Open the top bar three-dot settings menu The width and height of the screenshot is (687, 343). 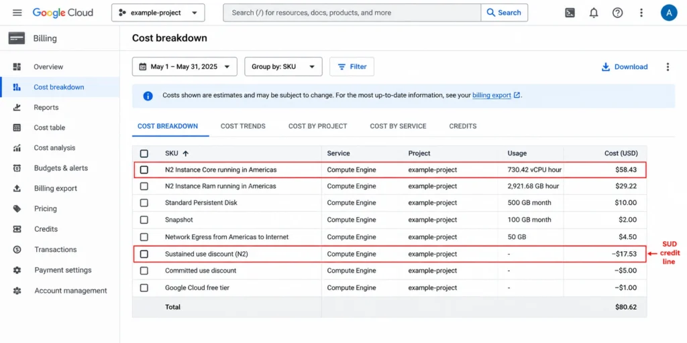641,13
